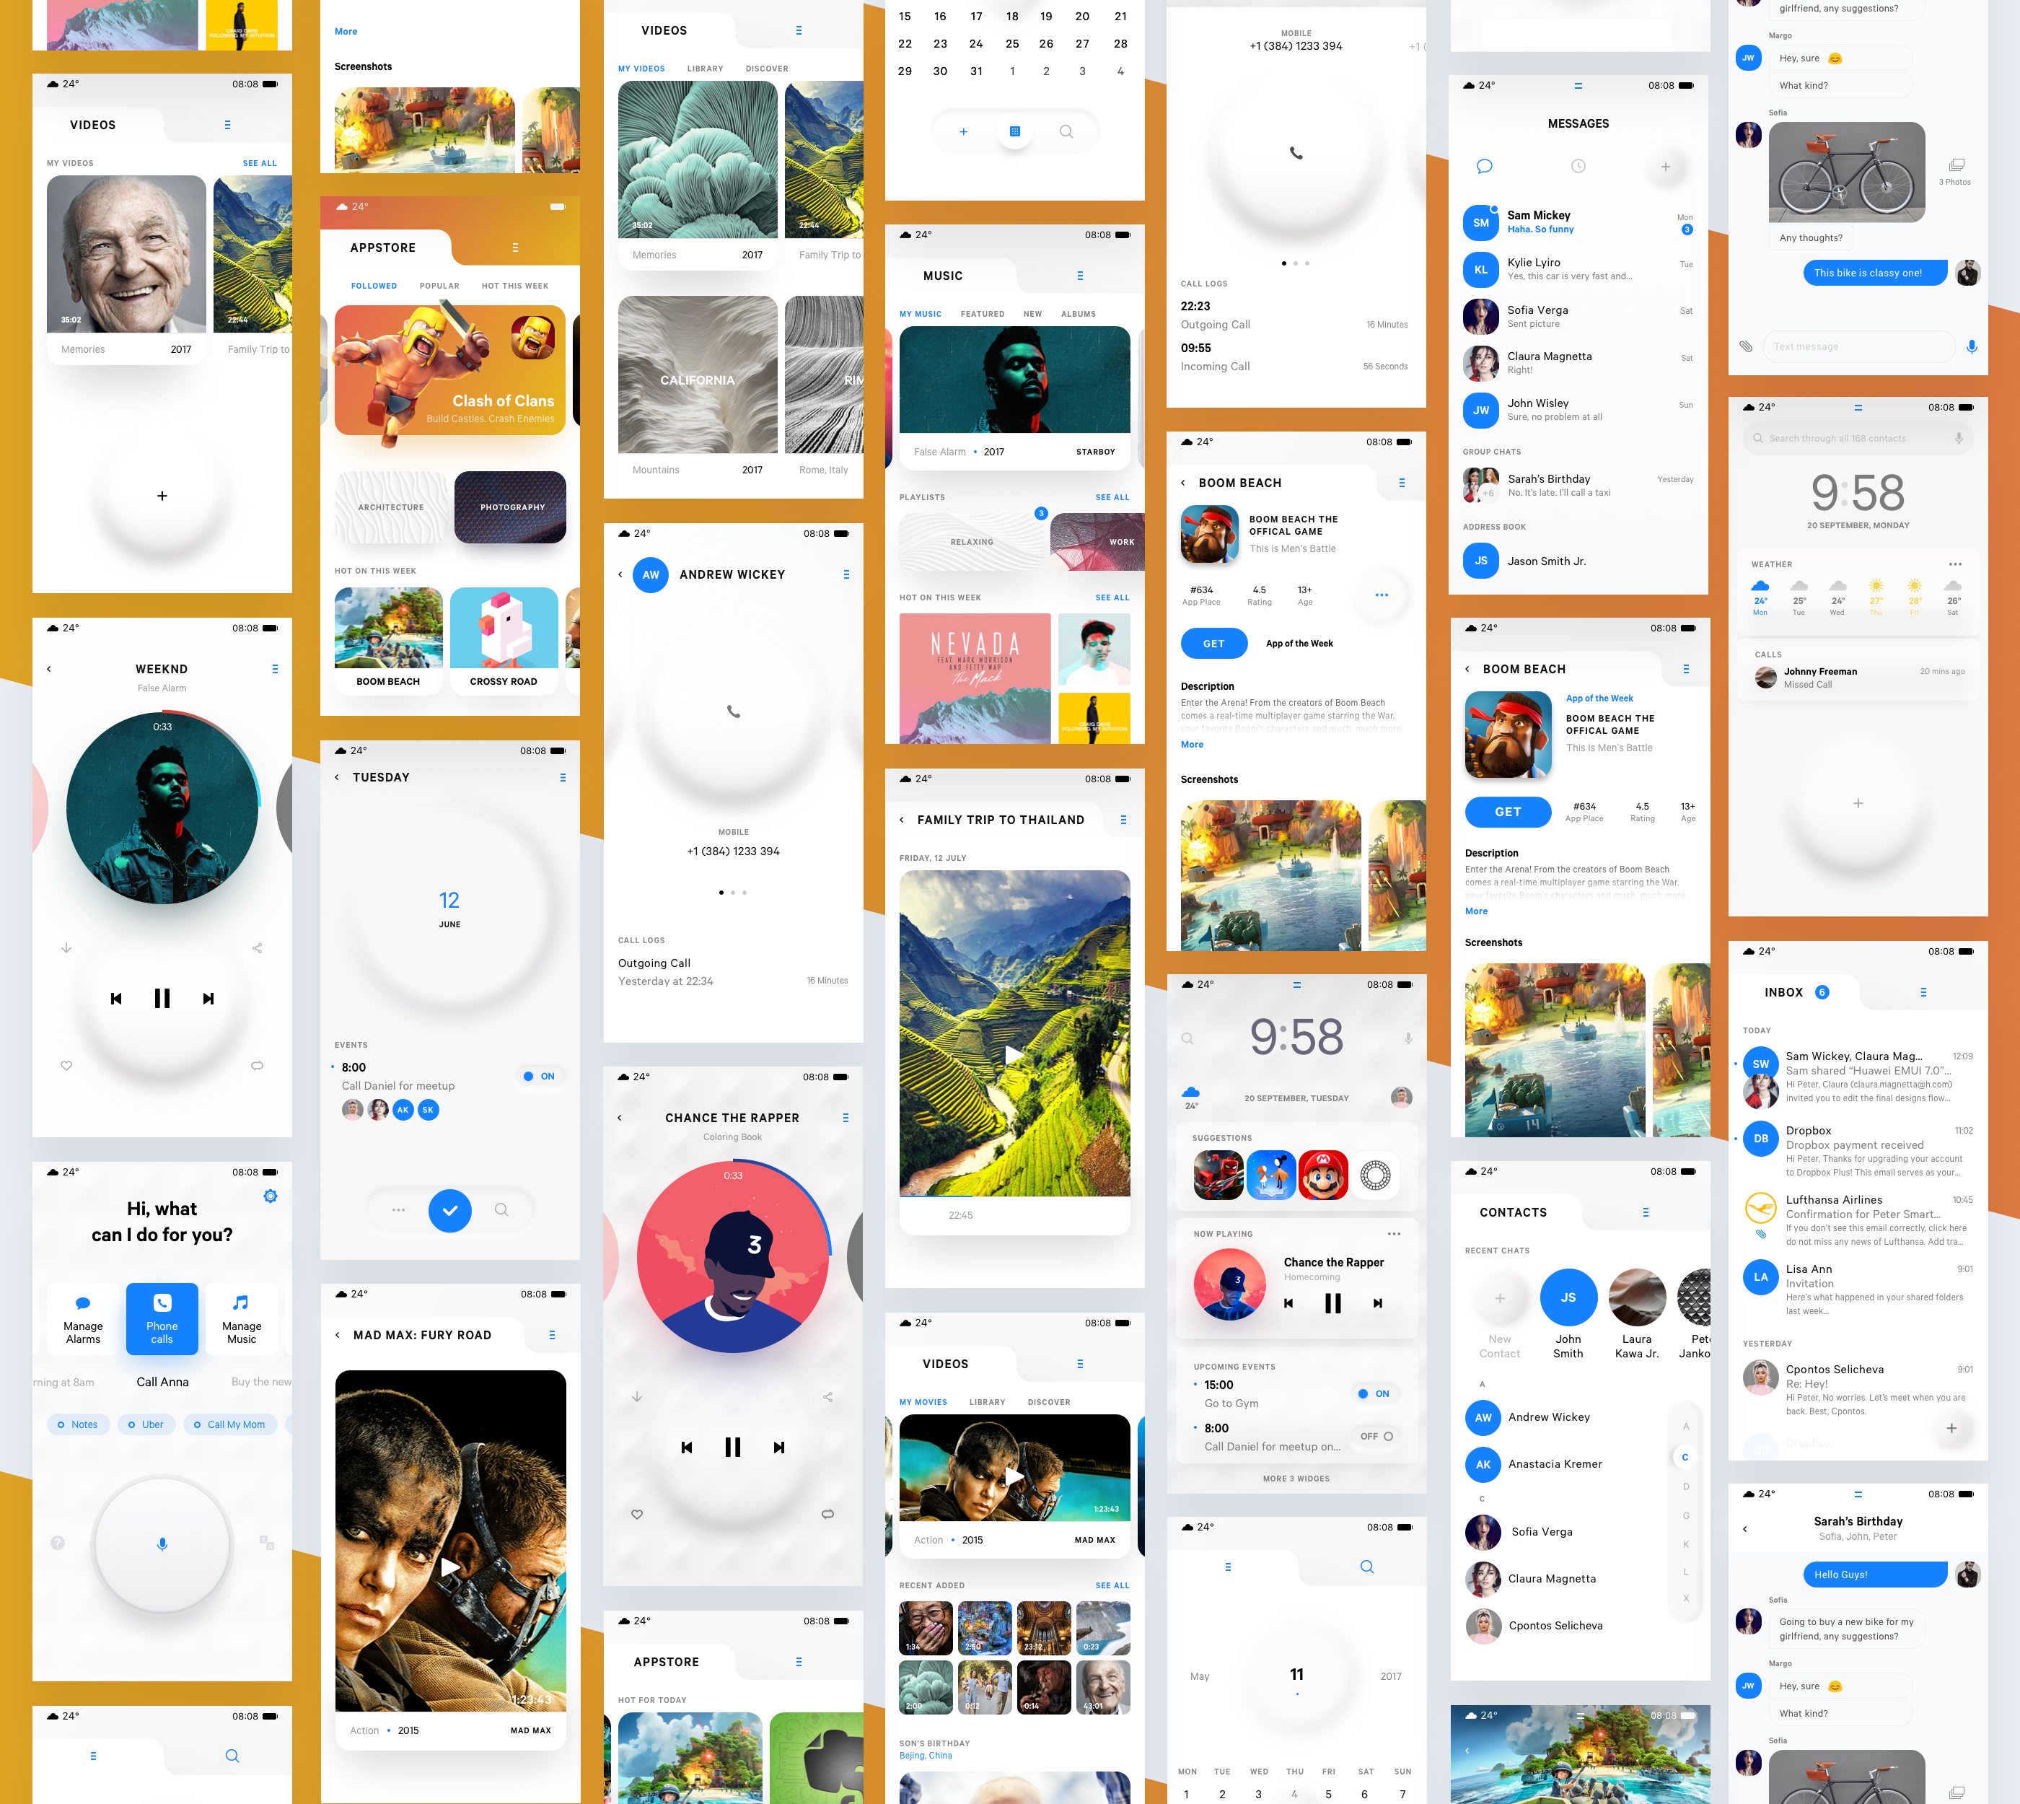Switch to the Featured tab in Music
The width and height of the screenshot is (2020, 1804).
click(x=983, y=314)
